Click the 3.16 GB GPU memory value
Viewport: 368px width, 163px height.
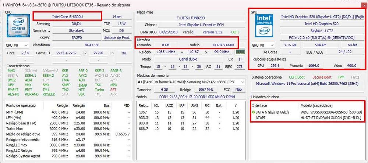290,45
